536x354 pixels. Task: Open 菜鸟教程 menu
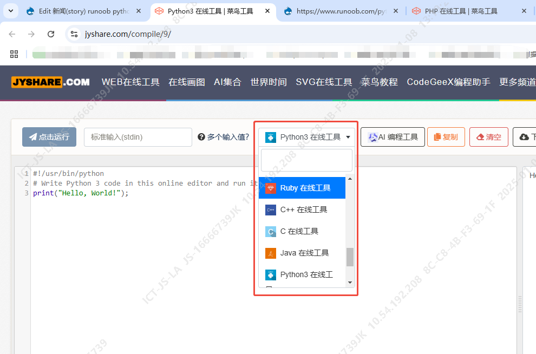(380, 82)
